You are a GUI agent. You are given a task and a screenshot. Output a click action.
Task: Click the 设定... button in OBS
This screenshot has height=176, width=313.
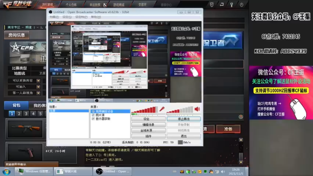coord(148,119)
